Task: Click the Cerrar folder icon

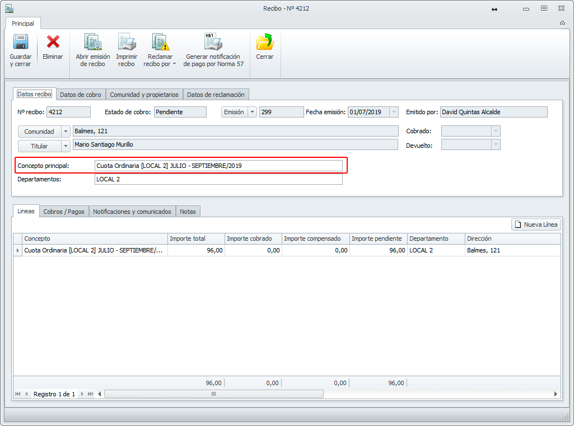Action: (x=265, y=42)
